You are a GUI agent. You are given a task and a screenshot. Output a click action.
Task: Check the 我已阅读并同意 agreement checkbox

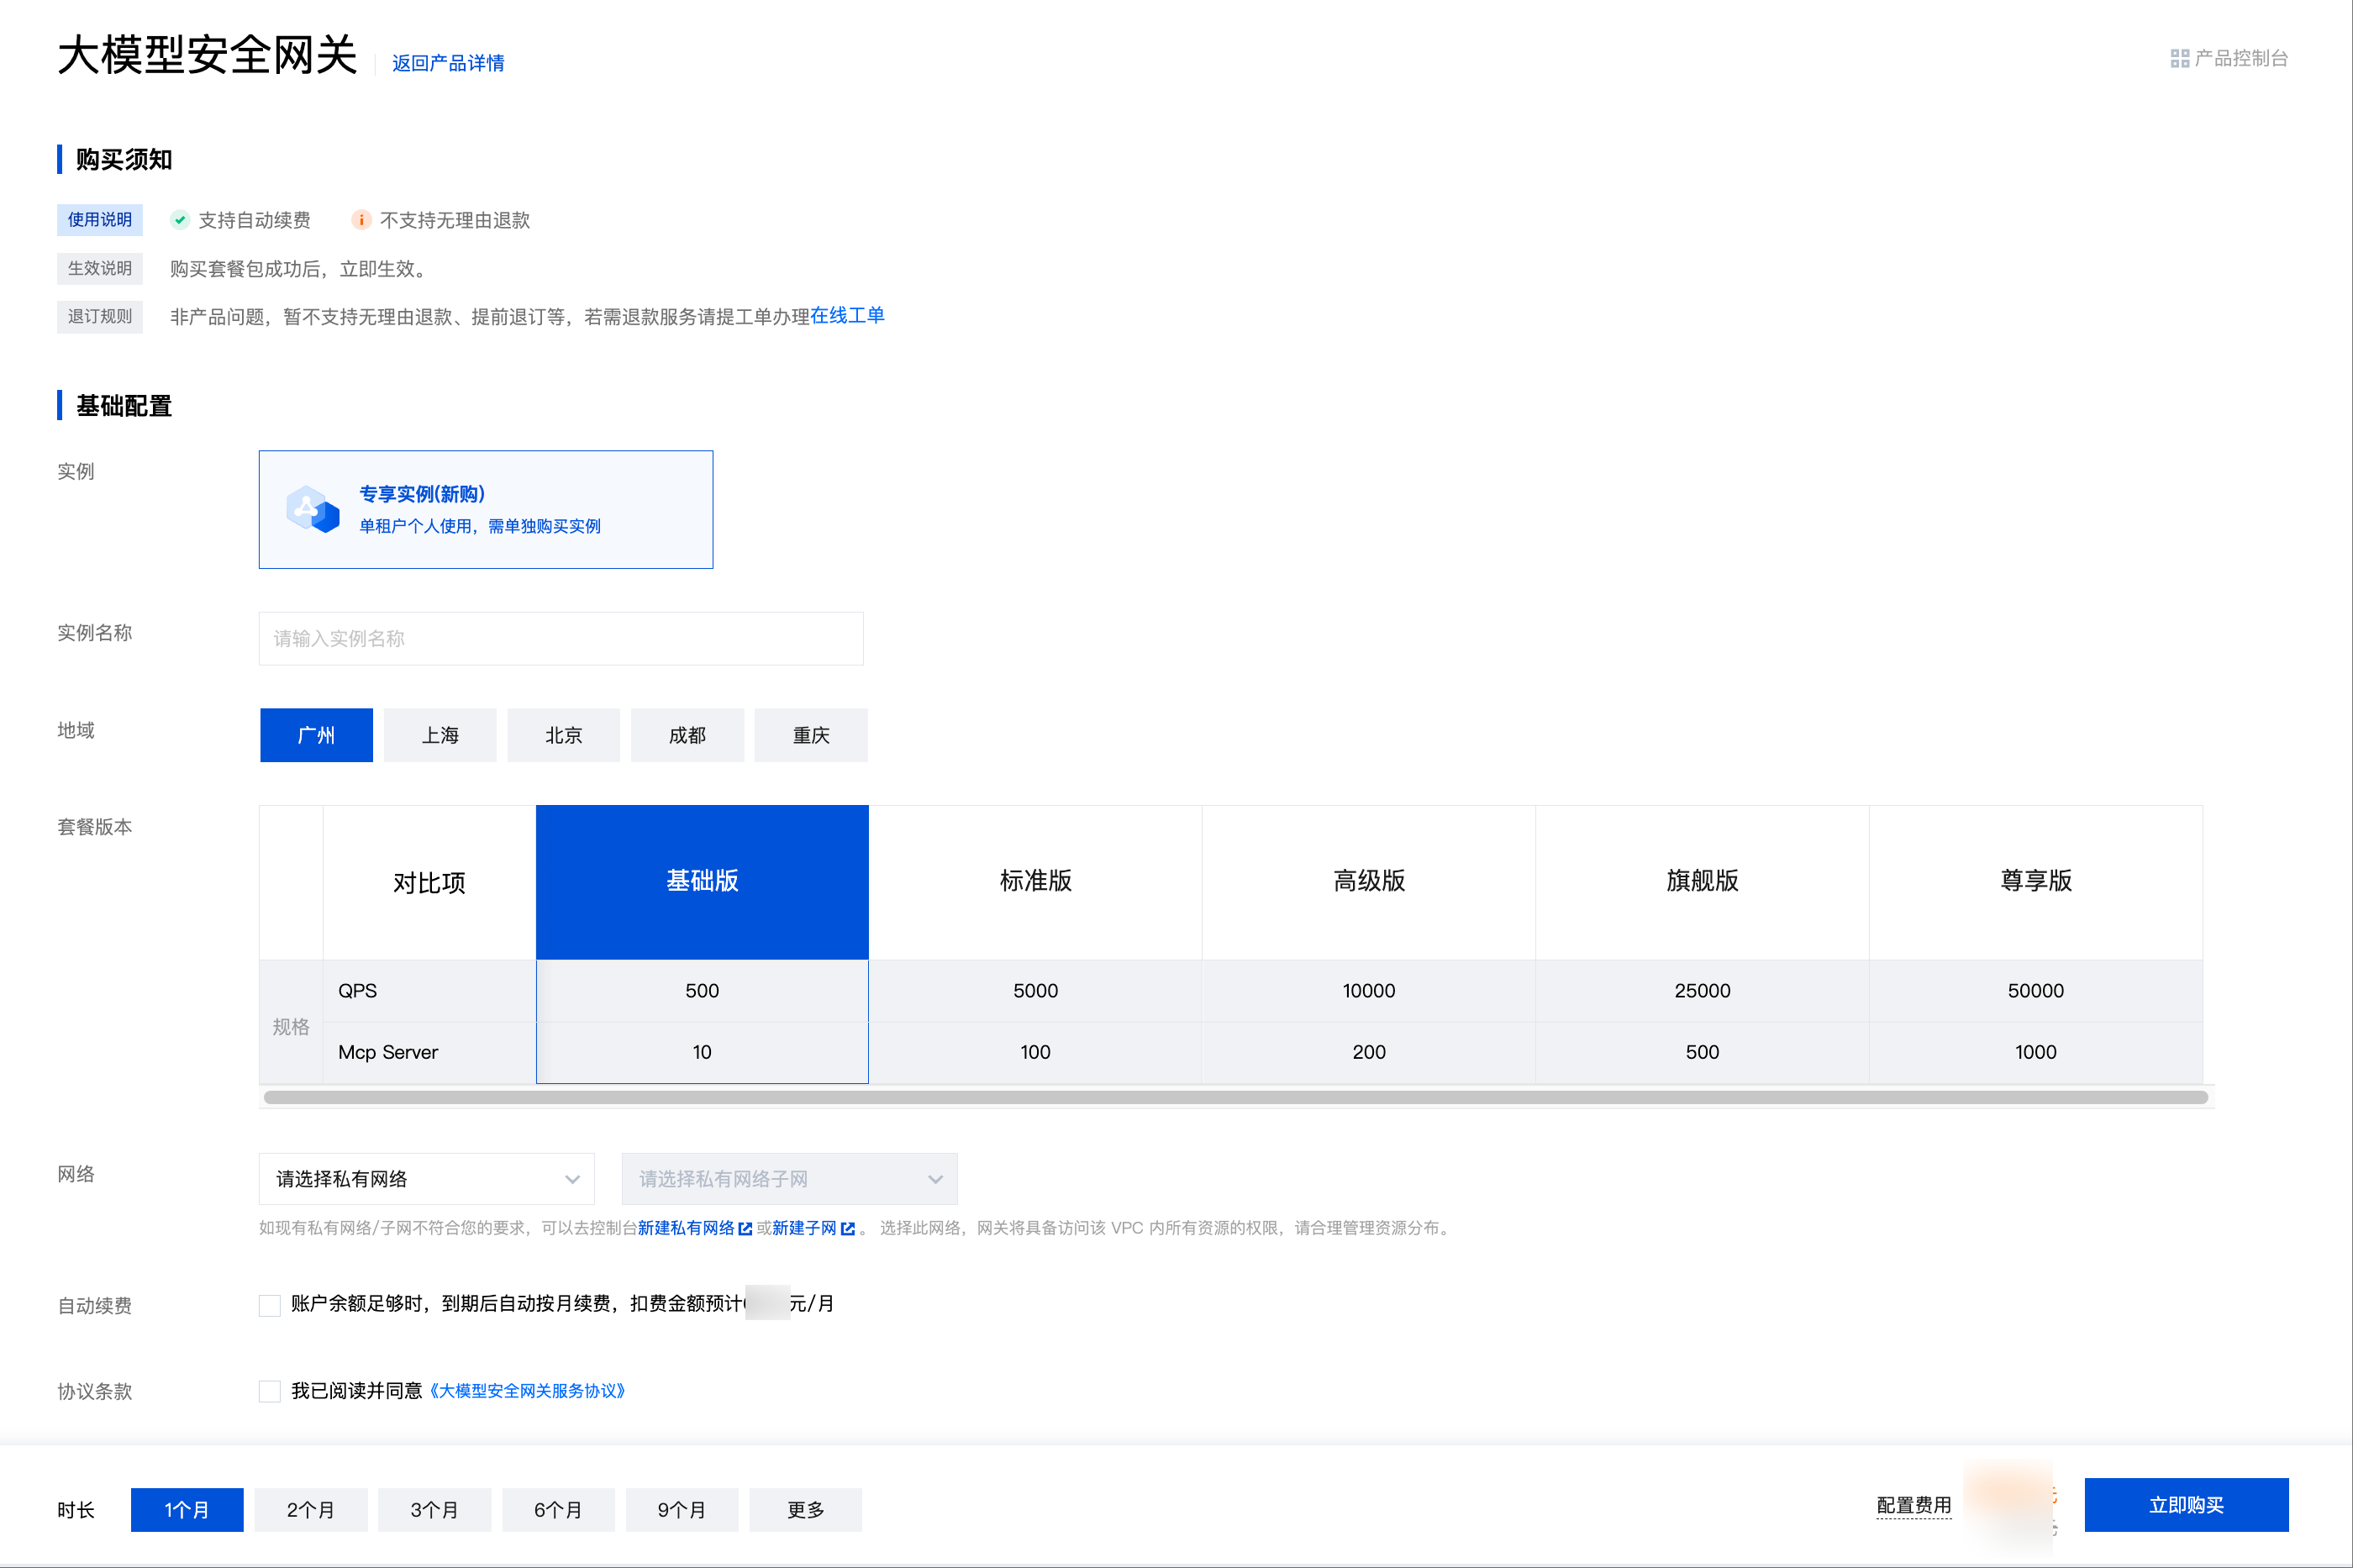[x=270, y=1391]
